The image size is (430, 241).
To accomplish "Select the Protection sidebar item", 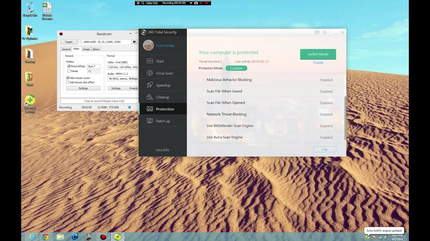I will click(163, 109).
